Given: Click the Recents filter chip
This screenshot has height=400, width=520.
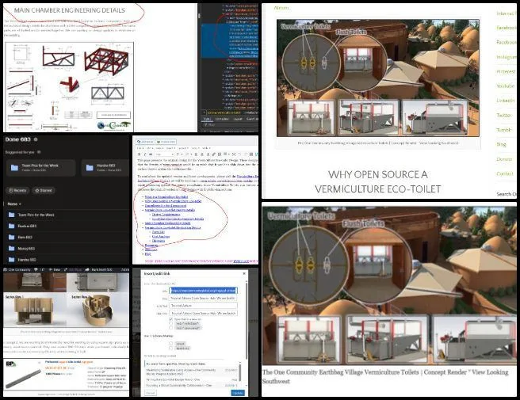Looking at the screenshot, I should pos(17,191).
